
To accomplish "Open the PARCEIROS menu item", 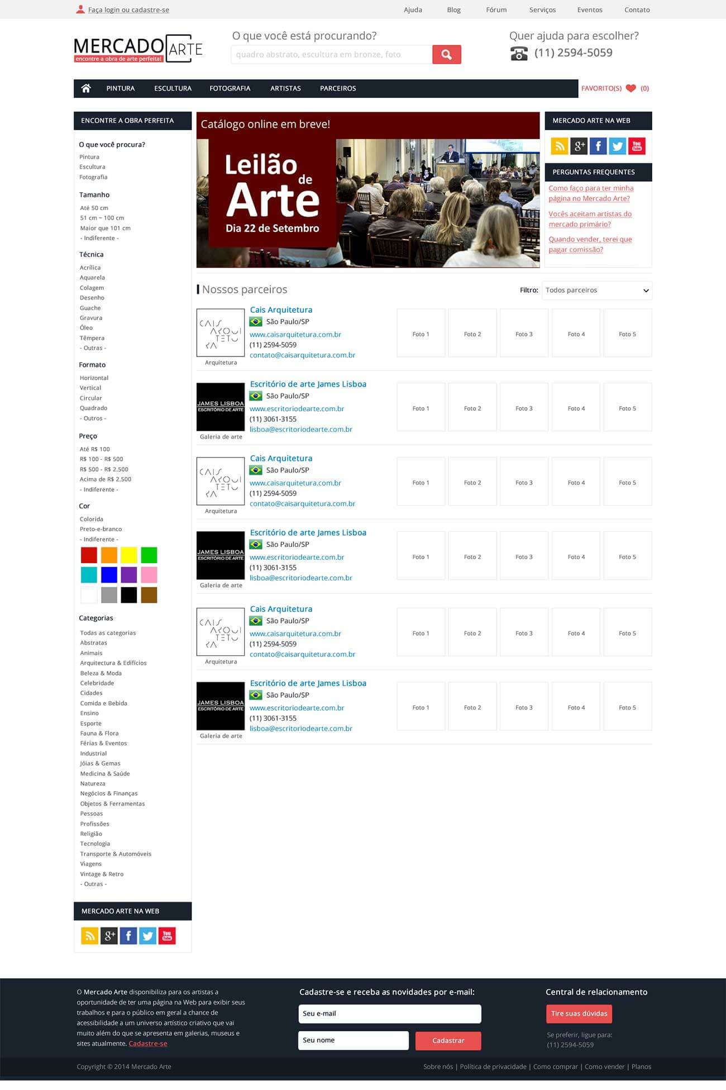I will click(x=338, y=88).
